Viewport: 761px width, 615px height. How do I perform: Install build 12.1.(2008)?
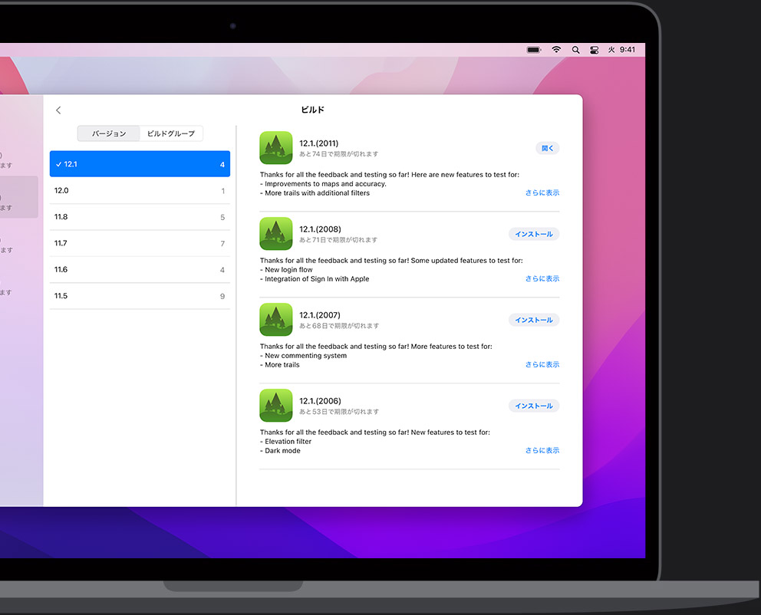click(x=534, y=234)
